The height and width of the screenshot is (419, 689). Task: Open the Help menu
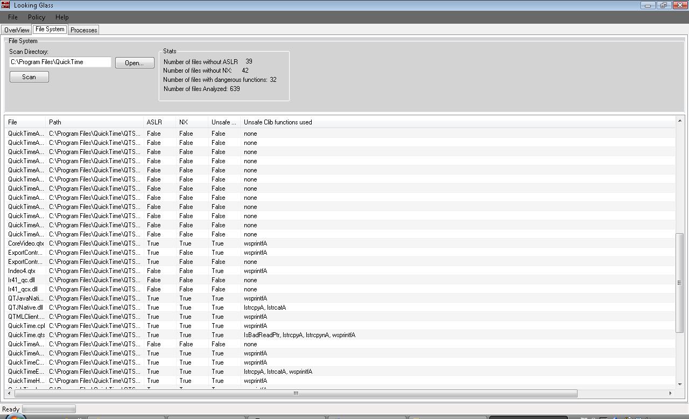[x=62, y=17]
